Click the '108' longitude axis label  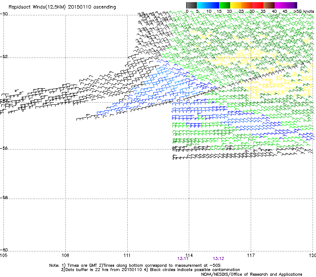(65, 255)
